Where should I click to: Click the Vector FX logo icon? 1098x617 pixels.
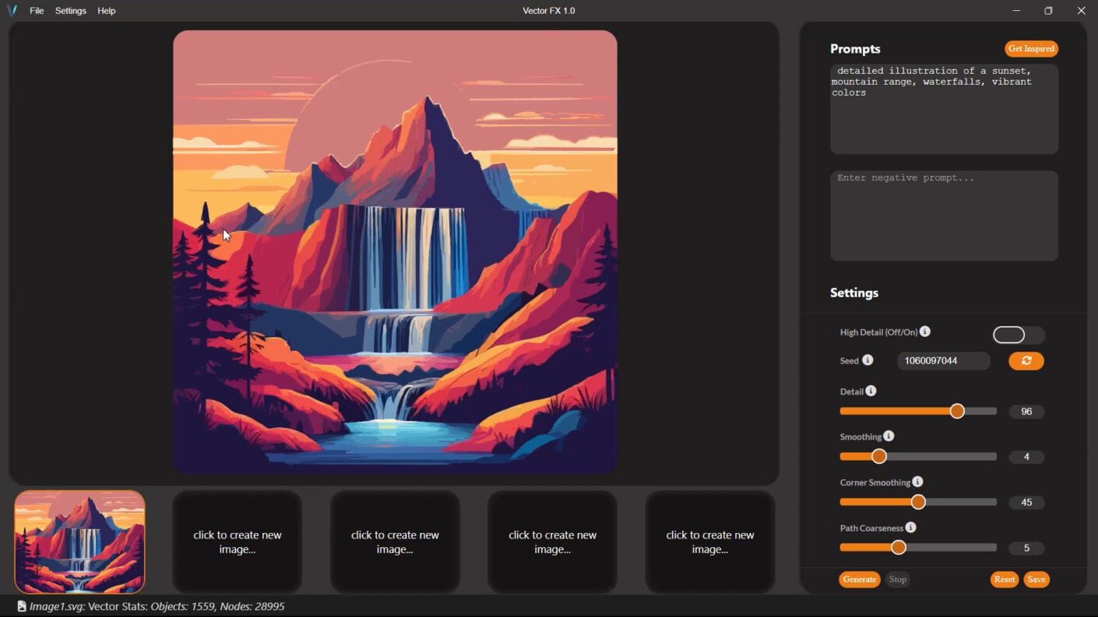point(12,10)
